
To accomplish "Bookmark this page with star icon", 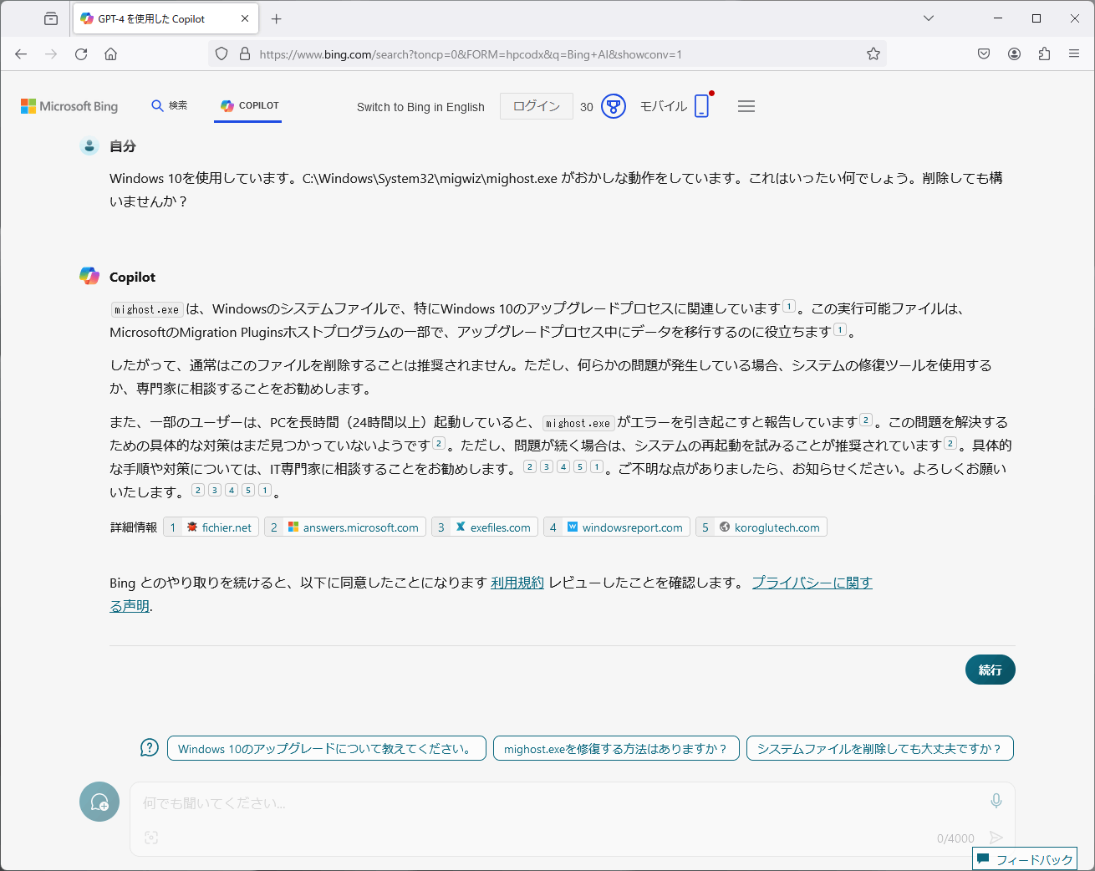I will (x=873, y=53).
